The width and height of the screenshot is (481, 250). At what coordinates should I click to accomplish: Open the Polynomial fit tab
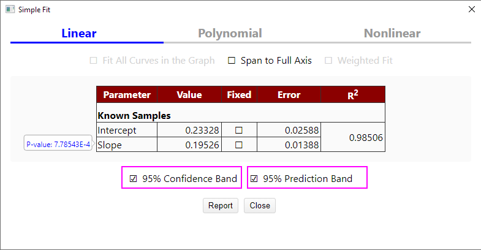click(x=230, y=34)
